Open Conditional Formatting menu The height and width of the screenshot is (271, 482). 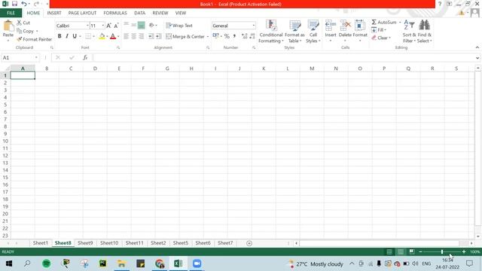click(x=271, y=32)
